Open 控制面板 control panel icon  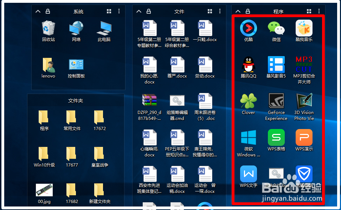coord(76,65)
